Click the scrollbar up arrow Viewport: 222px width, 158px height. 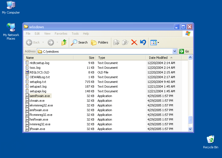click(x=190, y=57)
